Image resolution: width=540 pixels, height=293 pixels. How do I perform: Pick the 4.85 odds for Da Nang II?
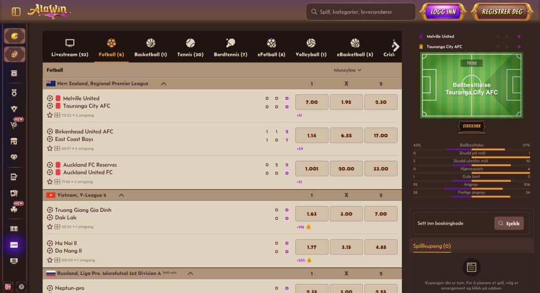(x=381, y=247)
